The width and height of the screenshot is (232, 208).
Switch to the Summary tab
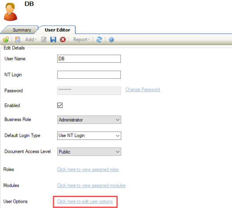tap(22, 30)
